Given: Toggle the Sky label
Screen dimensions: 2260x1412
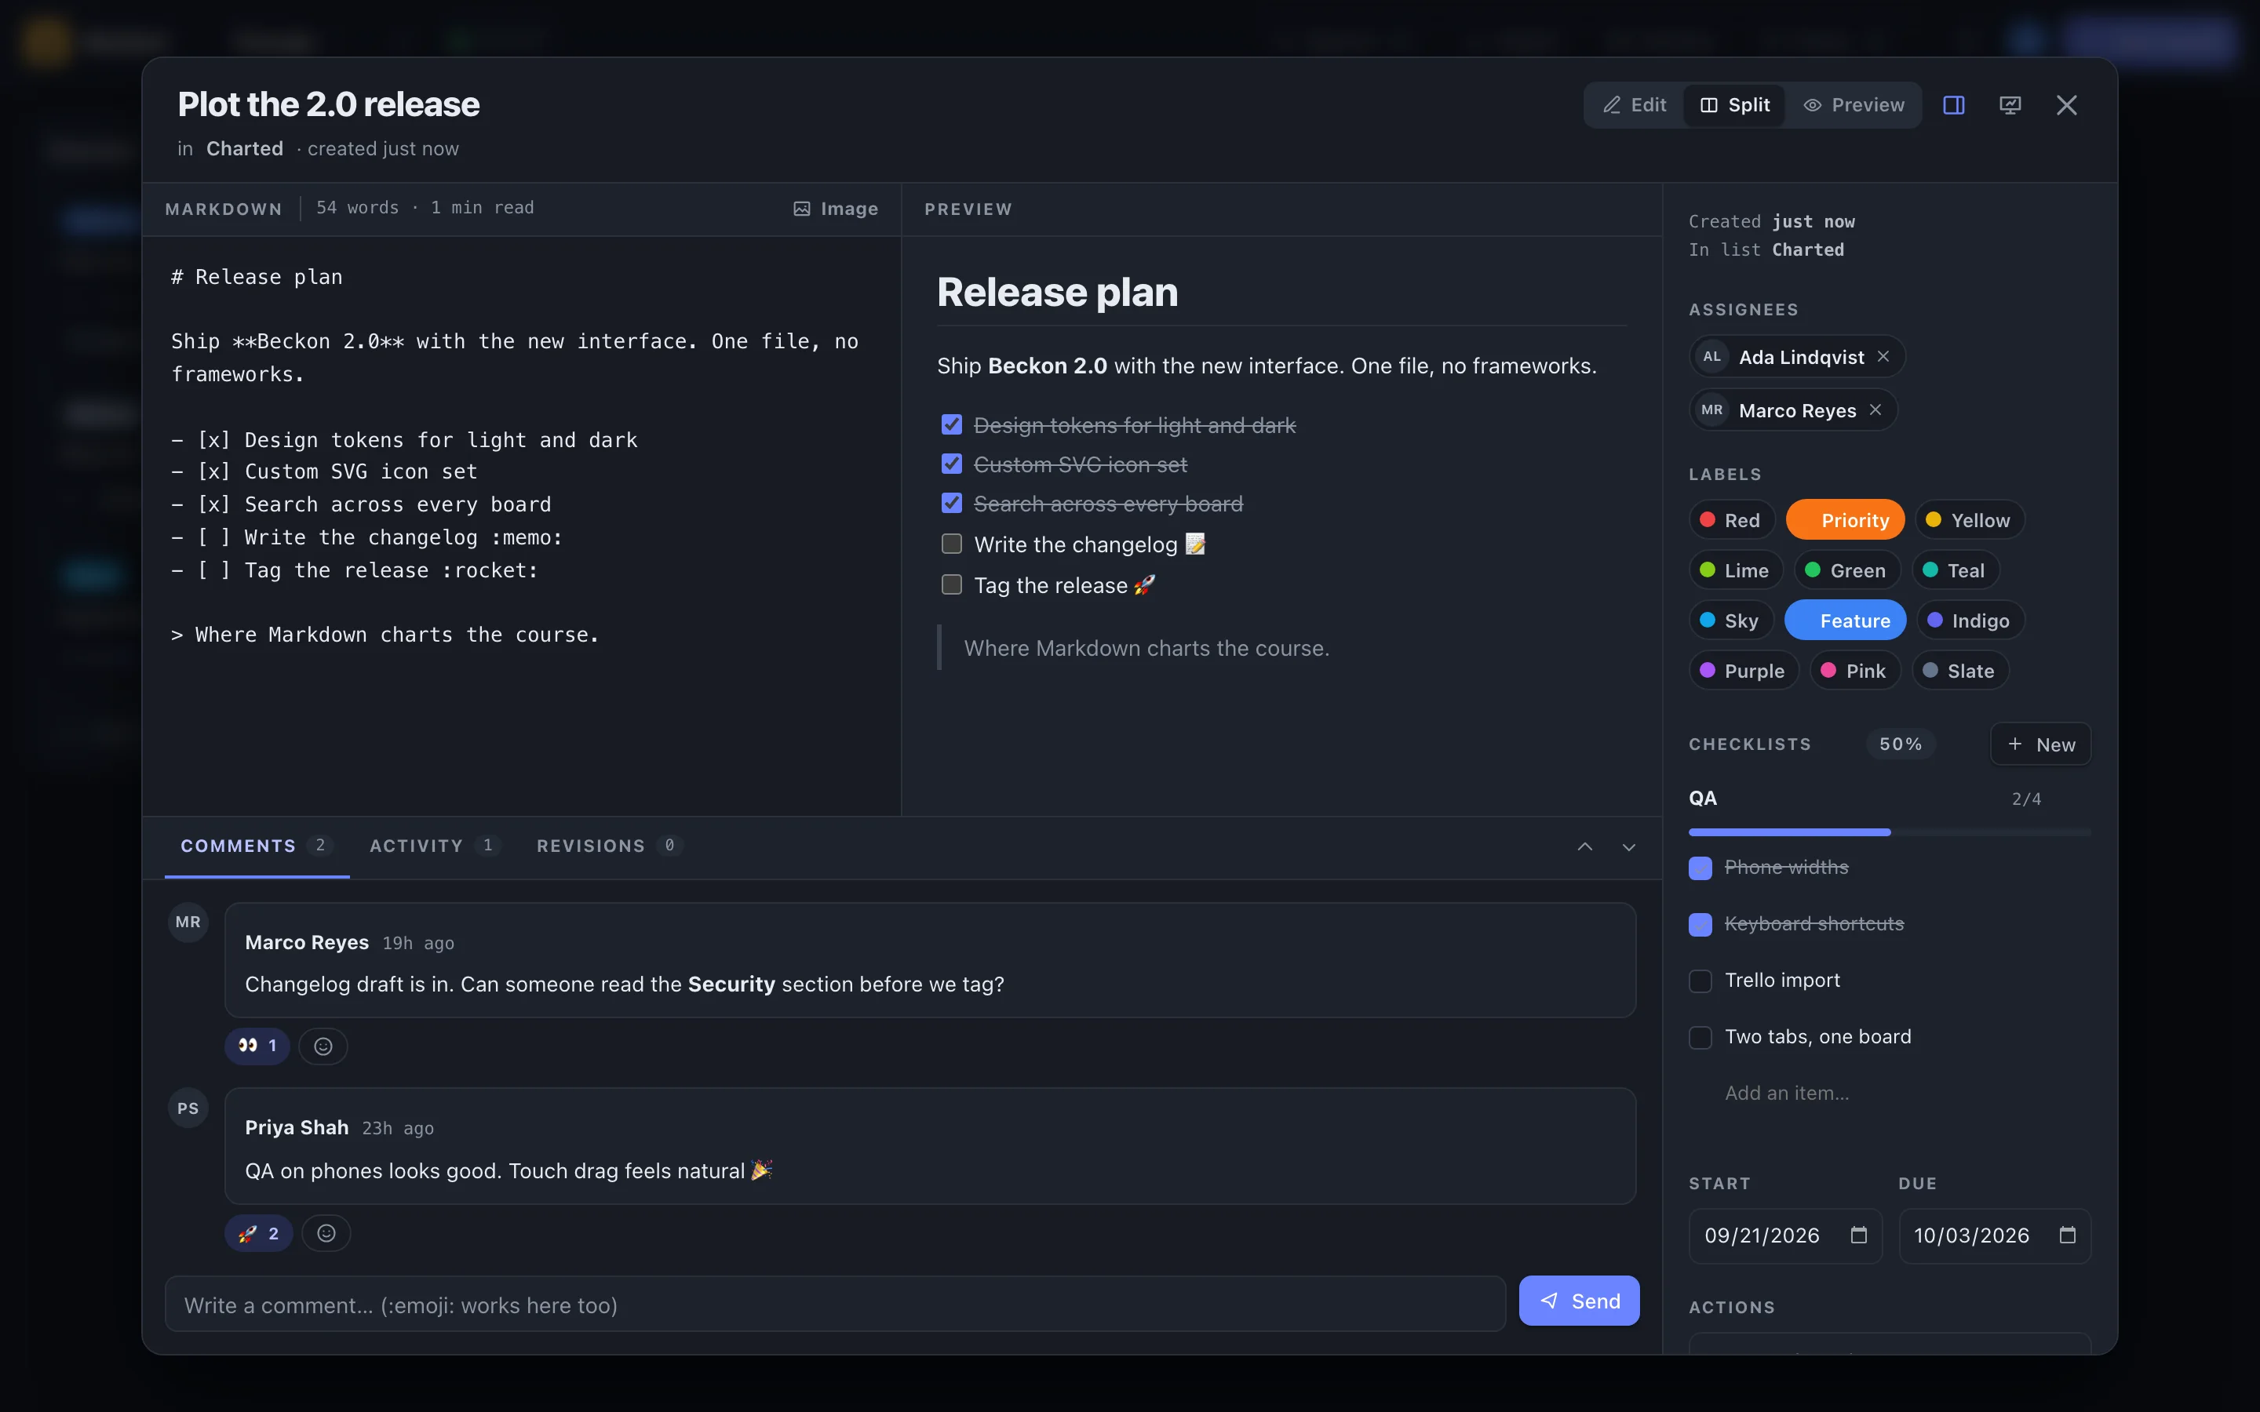Looking at the screenshot, I should tap(1730, 621).
